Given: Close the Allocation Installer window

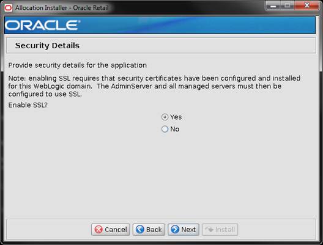Looking at the screenshot, I should pyautogui.click(x=306, y=5).
